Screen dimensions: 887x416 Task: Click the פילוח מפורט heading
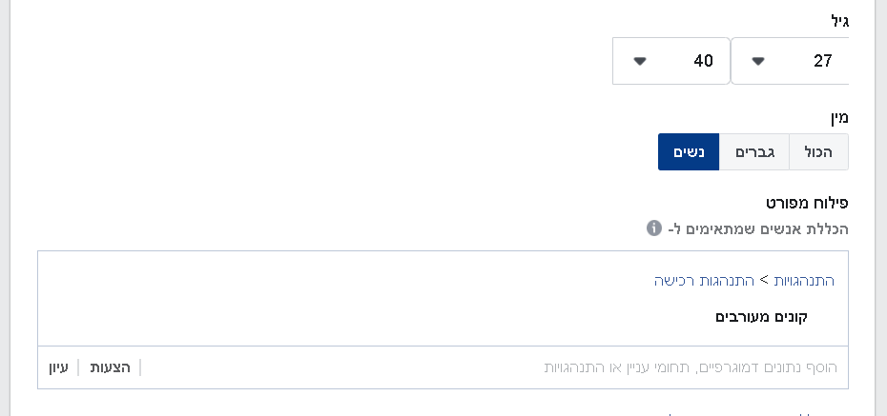pyautogui.click(x=807, y=203)
